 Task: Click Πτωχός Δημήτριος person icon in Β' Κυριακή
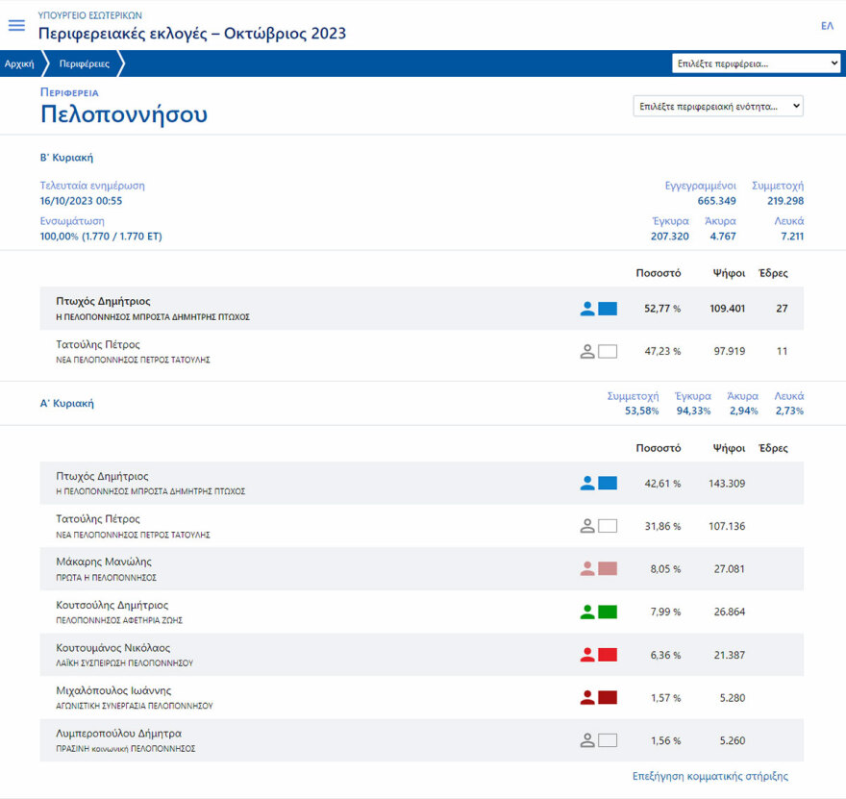click(589, 308)
